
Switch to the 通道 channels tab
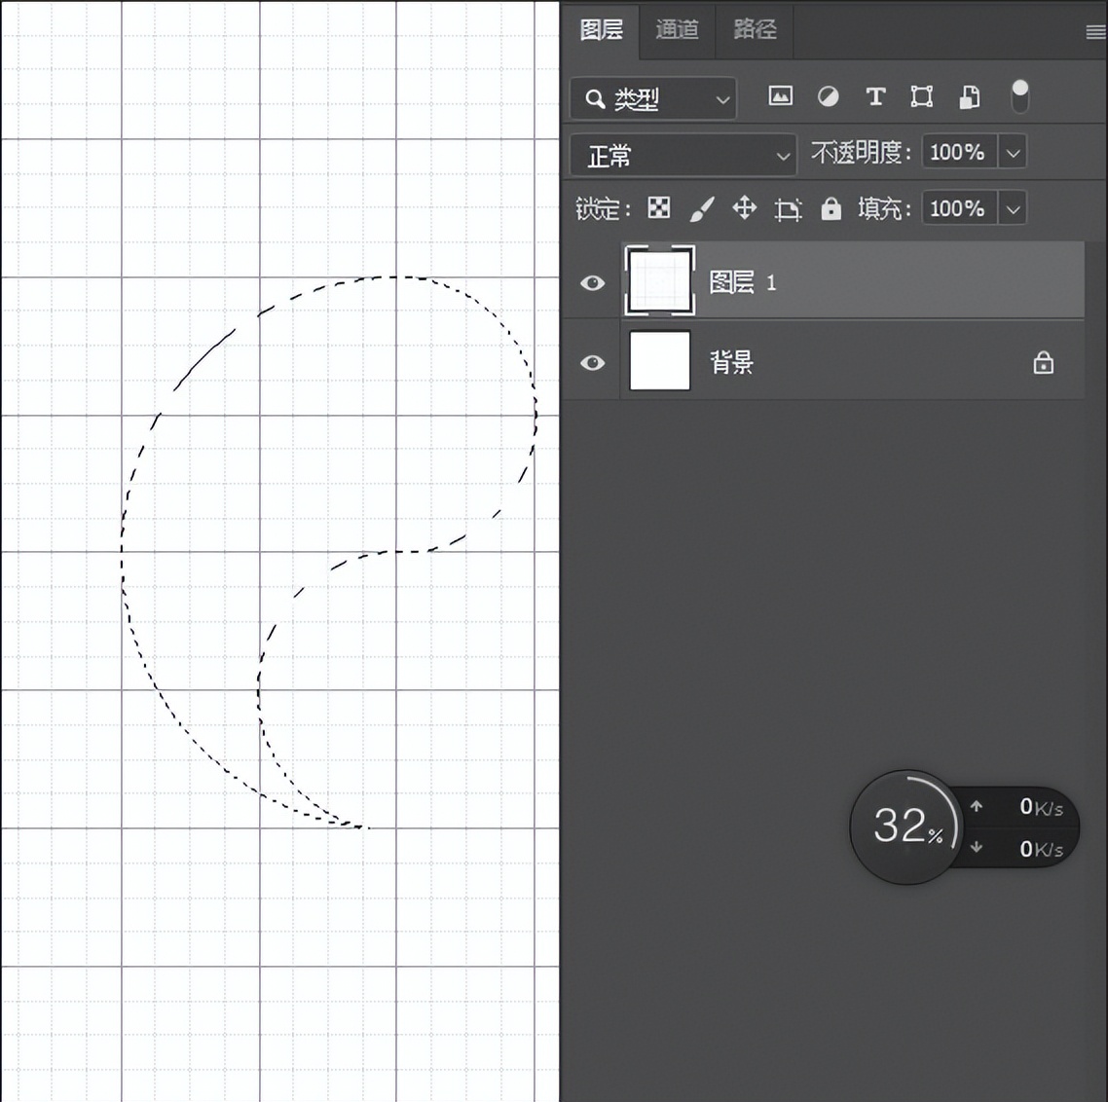coord(678,30)
